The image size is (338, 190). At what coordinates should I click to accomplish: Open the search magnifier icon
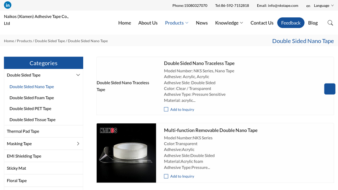coord(330,23)
